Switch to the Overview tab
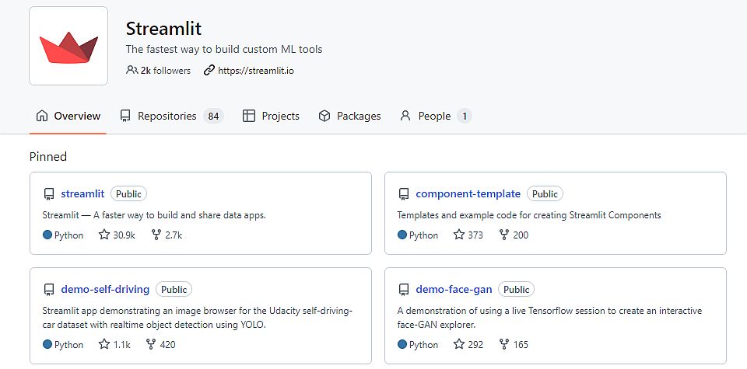This screenshot has height=369, width=747. (68, 116)
